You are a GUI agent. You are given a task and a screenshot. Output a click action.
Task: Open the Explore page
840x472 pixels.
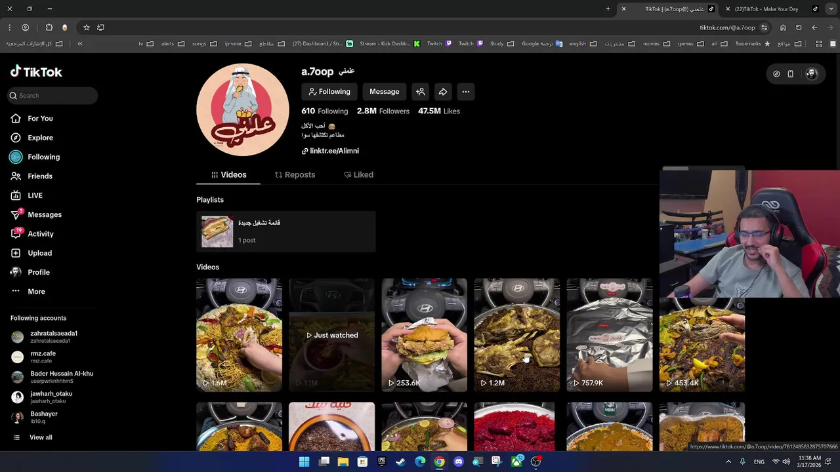pyautogui.click(x=31, y=138)
